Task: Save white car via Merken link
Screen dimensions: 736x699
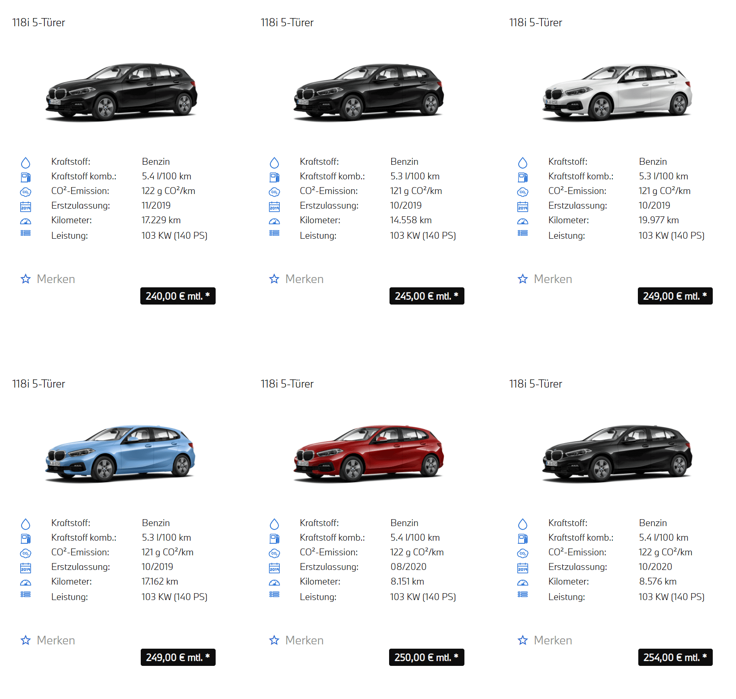Action: (553, 279)
